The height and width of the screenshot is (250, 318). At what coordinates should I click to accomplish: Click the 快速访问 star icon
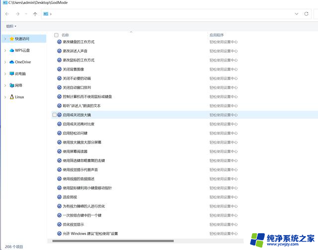[x=12, y=39]
